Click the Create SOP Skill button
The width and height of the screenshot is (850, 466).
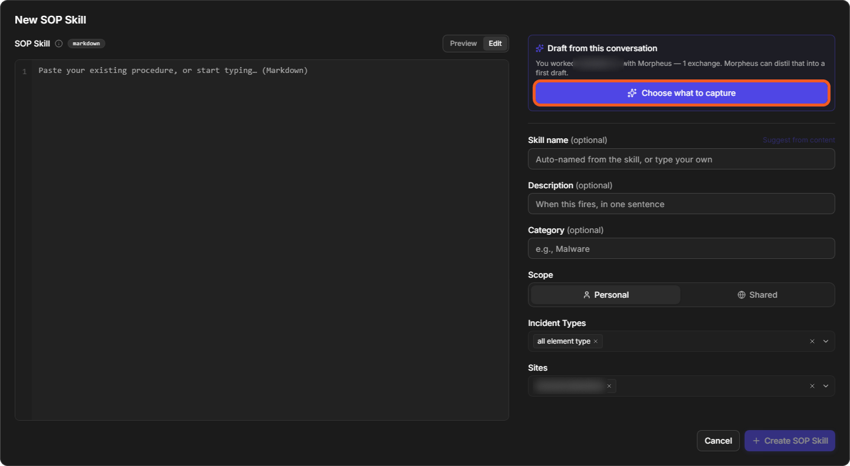point(790,441)
